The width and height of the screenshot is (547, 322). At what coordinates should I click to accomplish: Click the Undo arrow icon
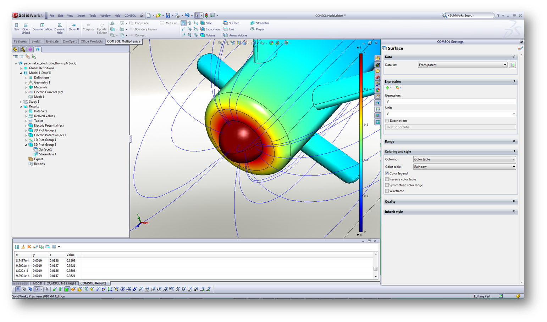point(187,16)
